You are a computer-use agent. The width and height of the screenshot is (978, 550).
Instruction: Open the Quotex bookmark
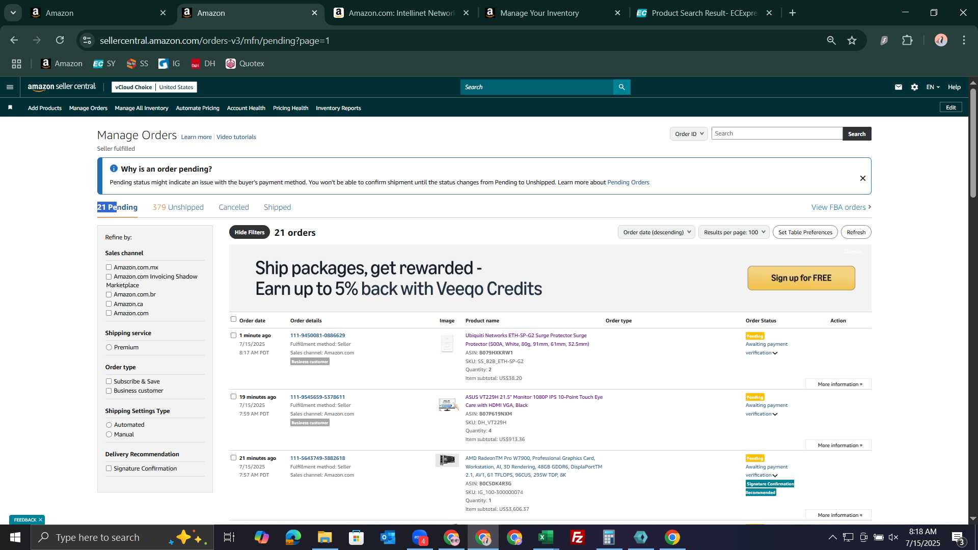pyautogui.click(x=245, y=64)
